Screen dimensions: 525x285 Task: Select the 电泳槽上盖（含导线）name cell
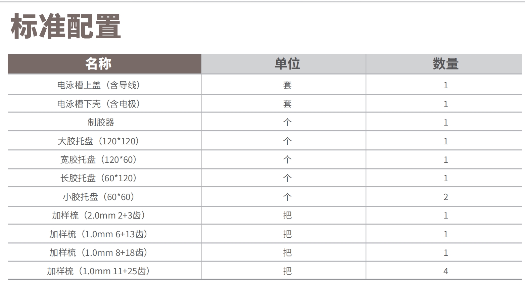pyautogui.click(x=99, y=85)
